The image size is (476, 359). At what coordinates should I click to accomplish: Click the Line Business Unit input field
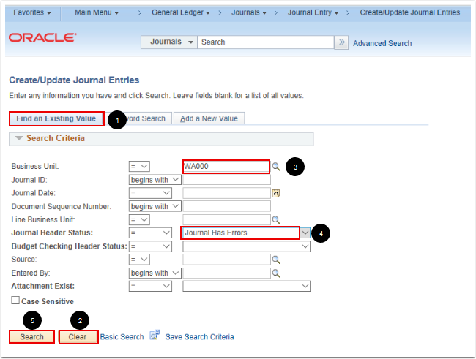(227, 220)
